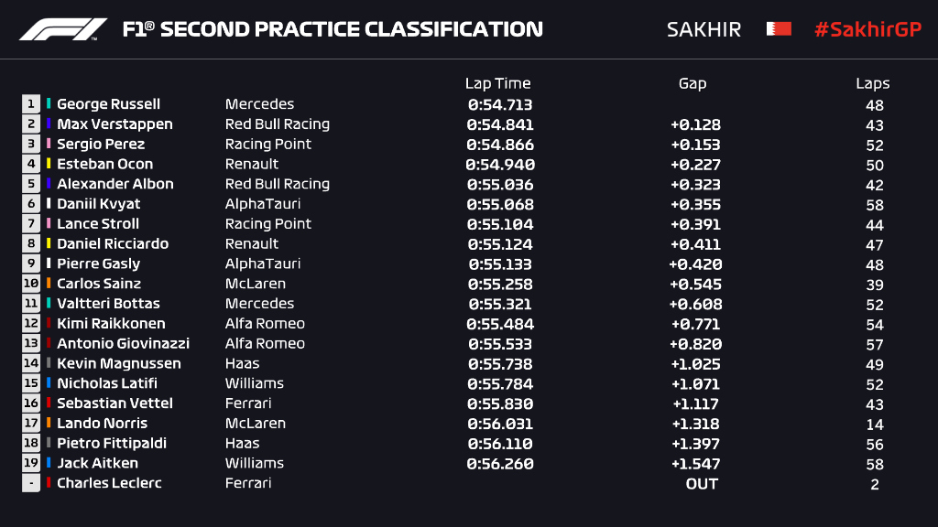Click driver name Max Verstappen
Screen dimensions: 938x527
point(115,124)
